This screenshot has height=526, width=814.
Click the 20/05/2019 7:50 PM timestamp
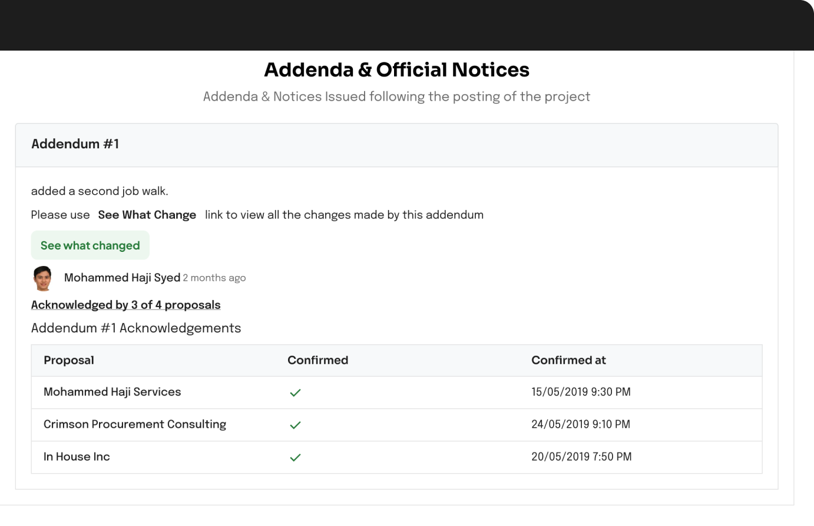581,457
